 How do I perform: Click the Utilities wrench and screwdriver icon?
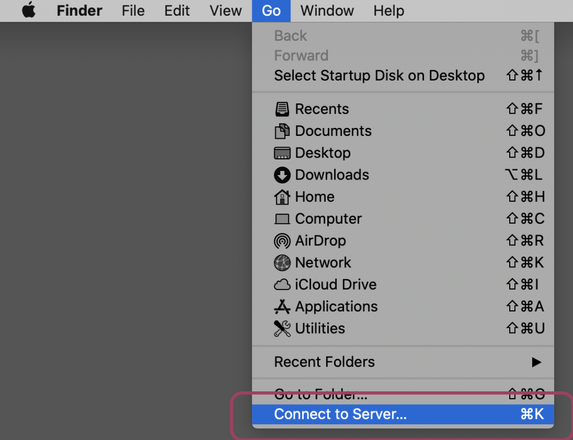pos(282,329)
